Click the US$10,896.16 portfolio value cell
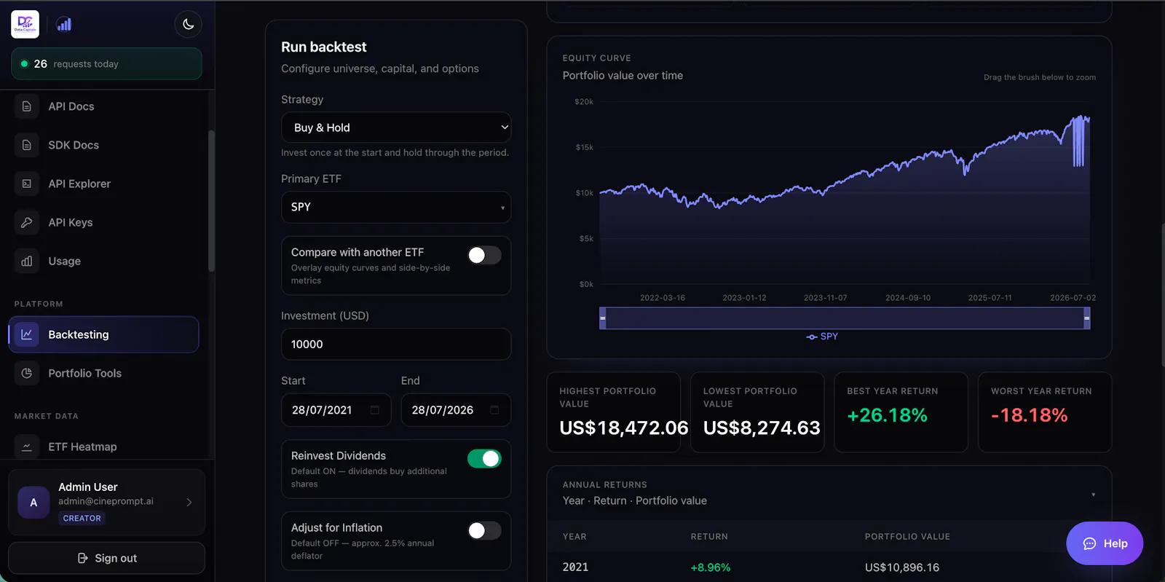The image size is (1165, 582). click(902, 567)
